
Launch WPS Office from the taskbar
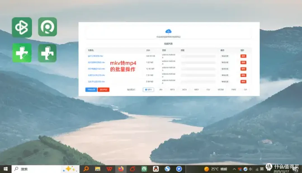(x=109, y=169)
